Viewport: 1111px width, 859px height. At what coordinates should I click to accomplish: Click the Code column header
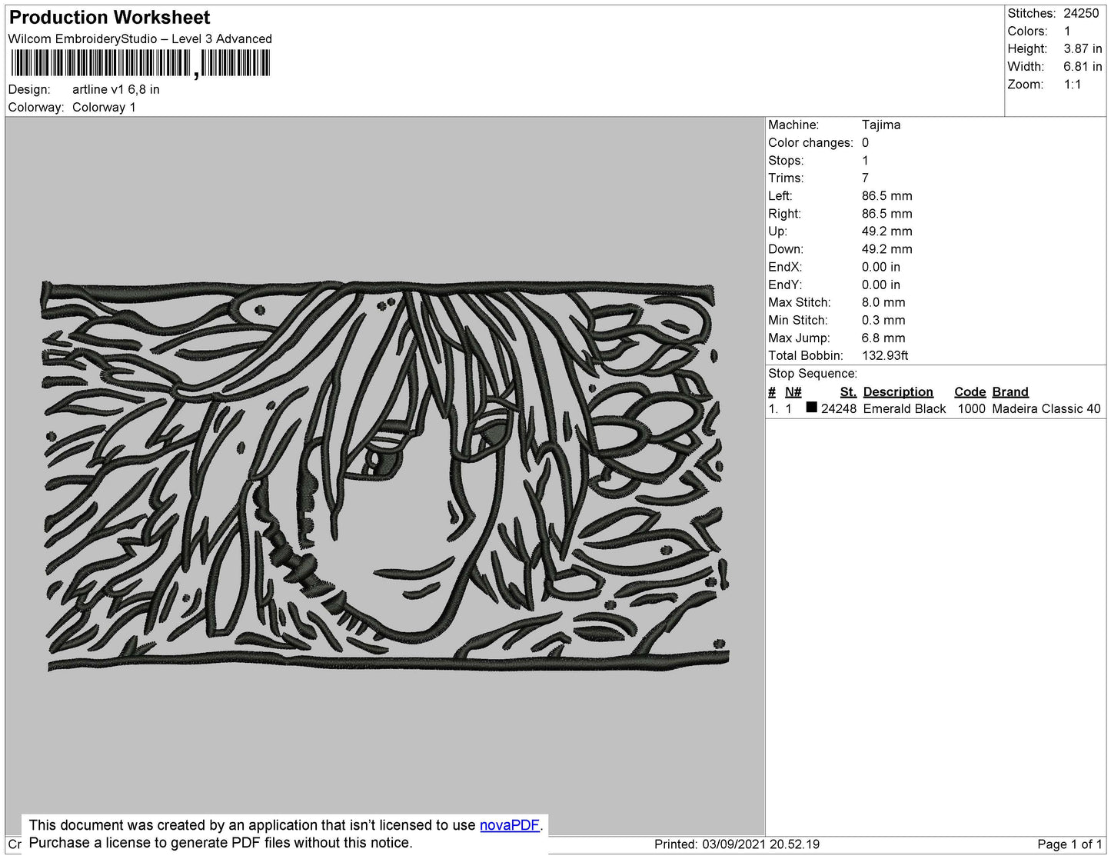[x=970, y=391]
